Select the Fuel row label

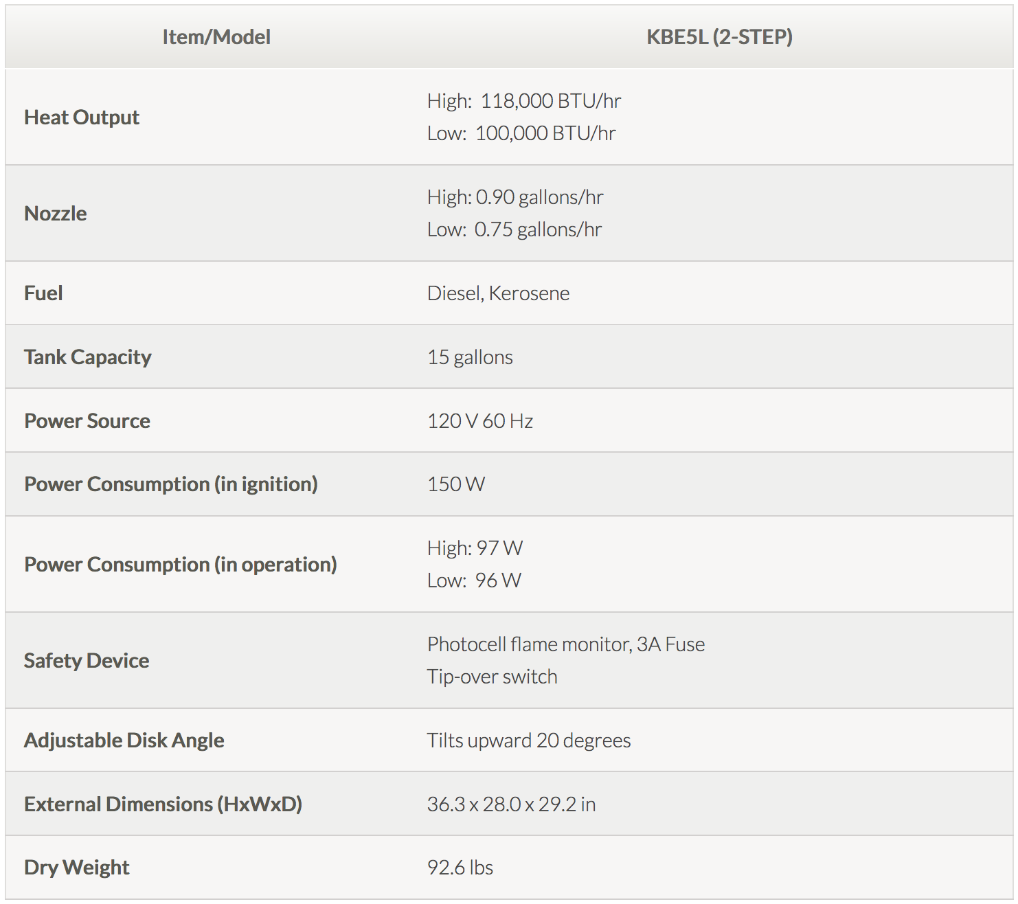43,293
